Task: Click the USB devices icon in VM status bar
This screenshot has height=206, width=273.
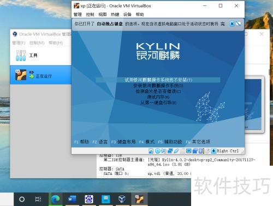Action: click(176, 151)
